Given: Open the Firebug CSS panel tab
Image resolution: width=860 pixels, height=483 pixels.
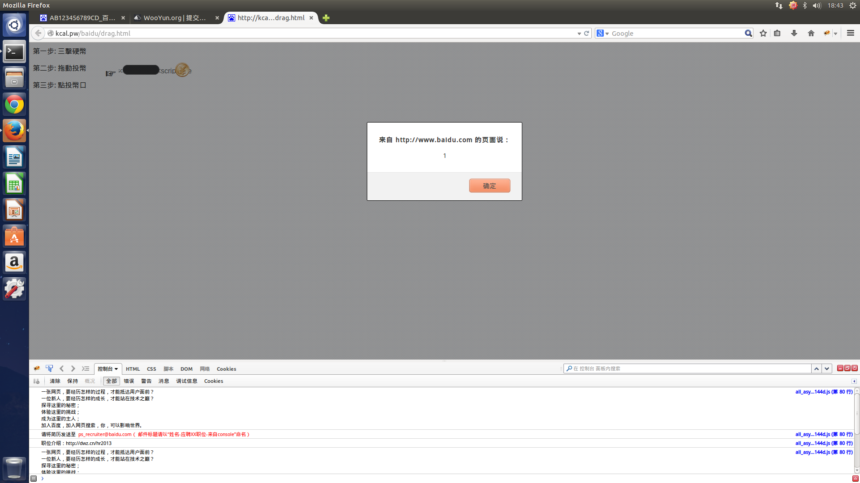Looking at the screenshot, I should tap(151, 369).
